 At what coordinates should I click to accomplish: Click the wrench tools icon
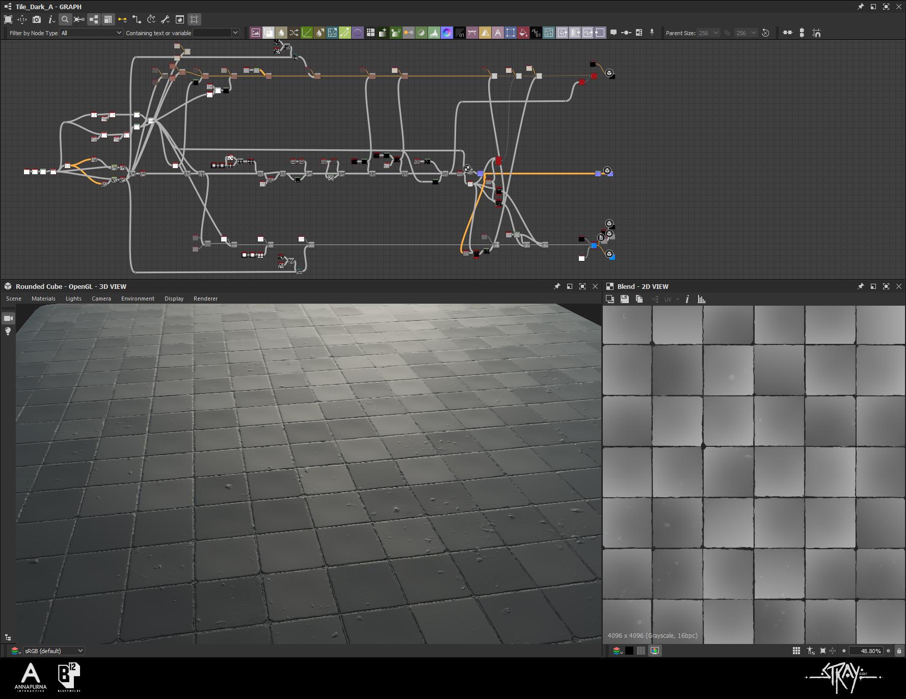click(x=165, y=19)
